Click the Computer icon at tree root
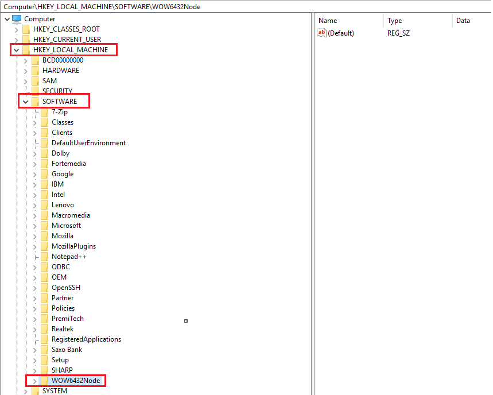Image resolution: width=493 pixels, height=395 pixels. click(17, 19)
